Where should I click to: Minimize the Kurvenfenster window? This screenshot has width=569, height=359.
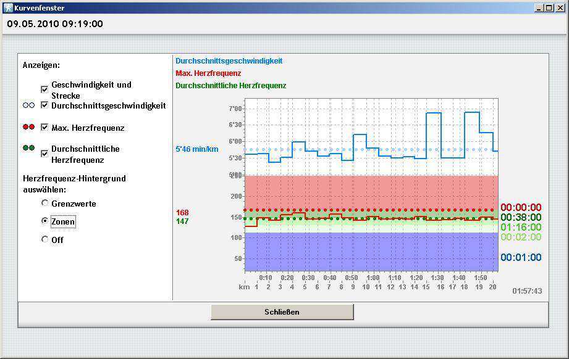tap(539, 8)
